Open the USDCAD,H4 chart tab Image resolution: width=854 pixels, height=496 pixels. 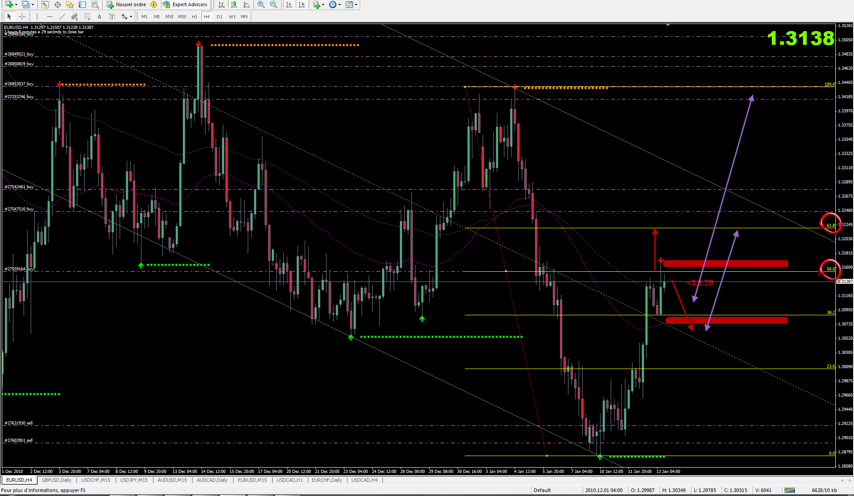click(x=364, y=480)
